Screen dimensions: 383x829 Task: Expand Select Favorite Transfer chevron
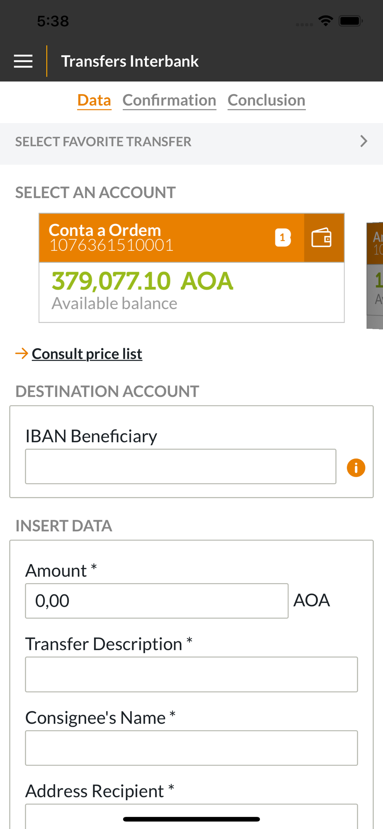point(364,141)
